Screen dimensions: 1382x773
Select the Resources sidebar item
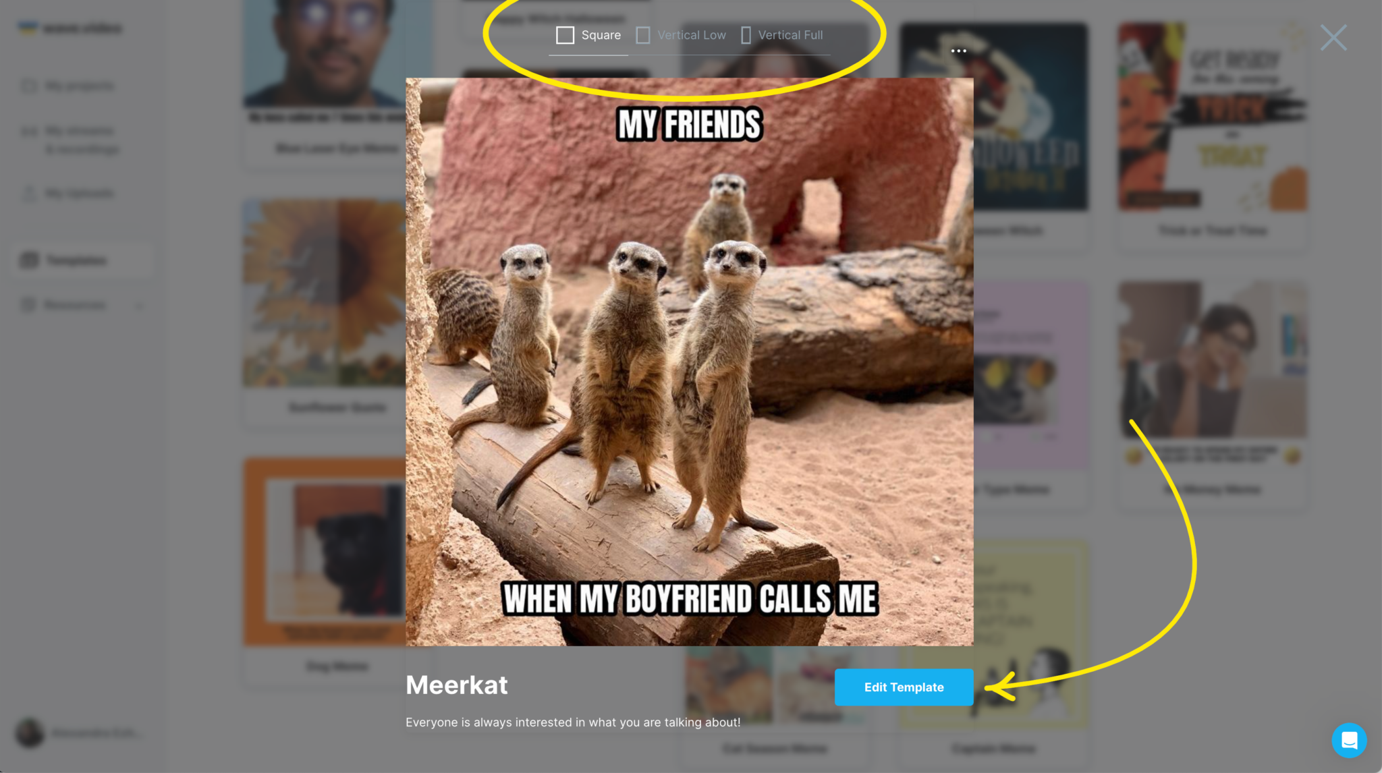click(x=74, y=304)
